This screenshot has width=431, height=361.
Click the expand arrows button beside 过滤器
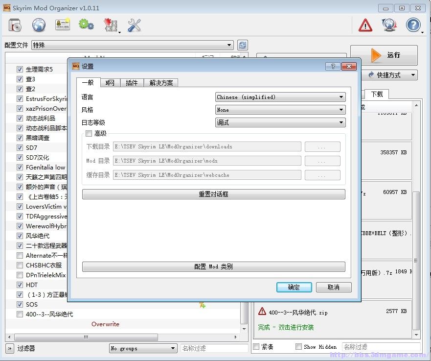pos(9,348)
